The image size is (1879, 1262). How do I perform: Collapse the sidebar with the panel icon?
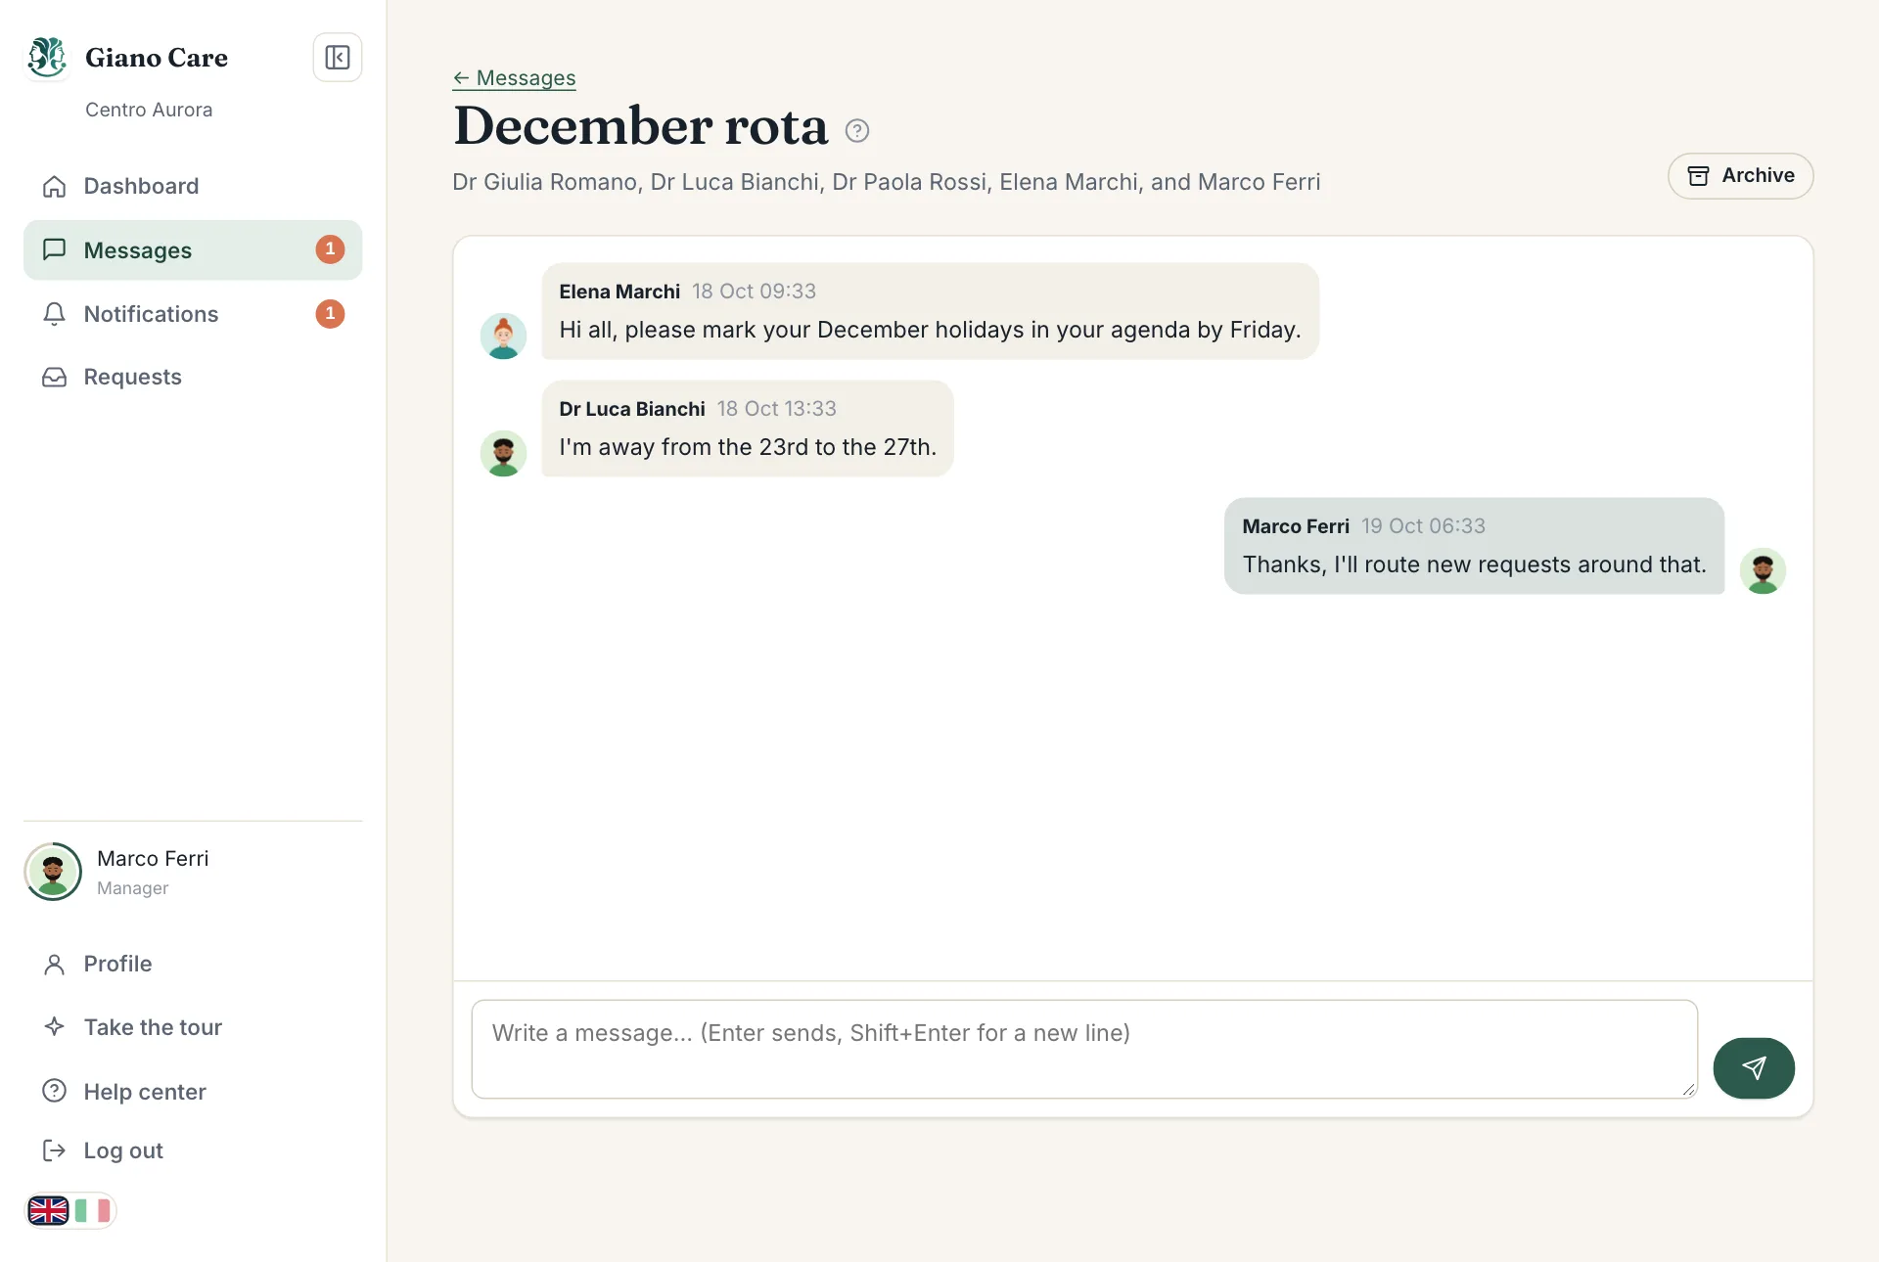(x=338, y=58)
